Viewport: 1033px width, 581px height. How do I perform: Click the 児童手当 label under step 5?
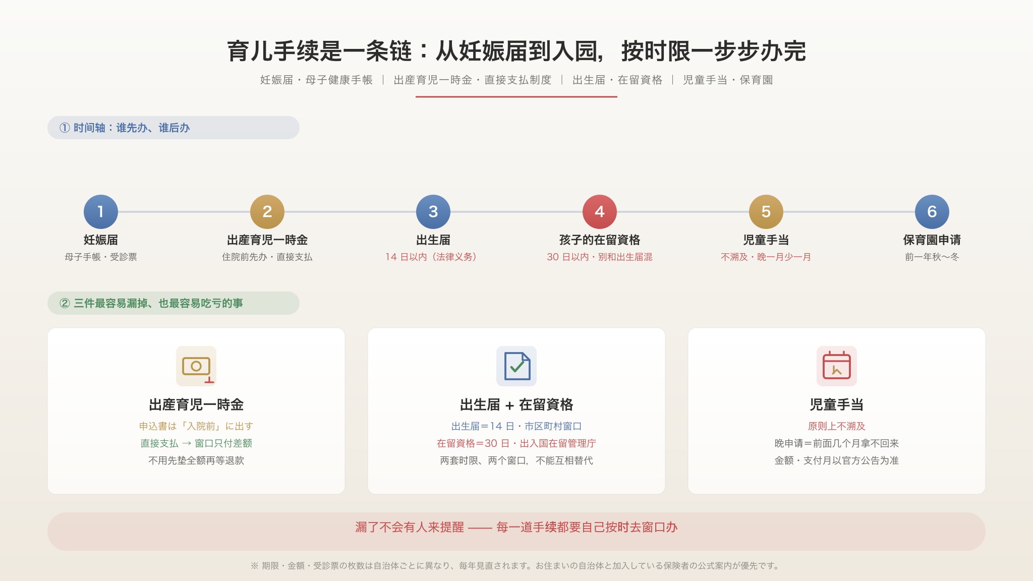(766, 240)
